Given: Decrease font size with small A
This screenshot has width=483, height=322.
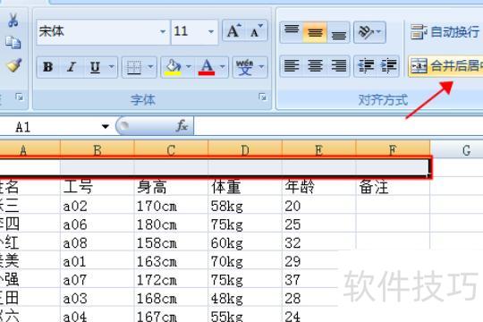Looking at the screenshot, I should tap(257, 30).
